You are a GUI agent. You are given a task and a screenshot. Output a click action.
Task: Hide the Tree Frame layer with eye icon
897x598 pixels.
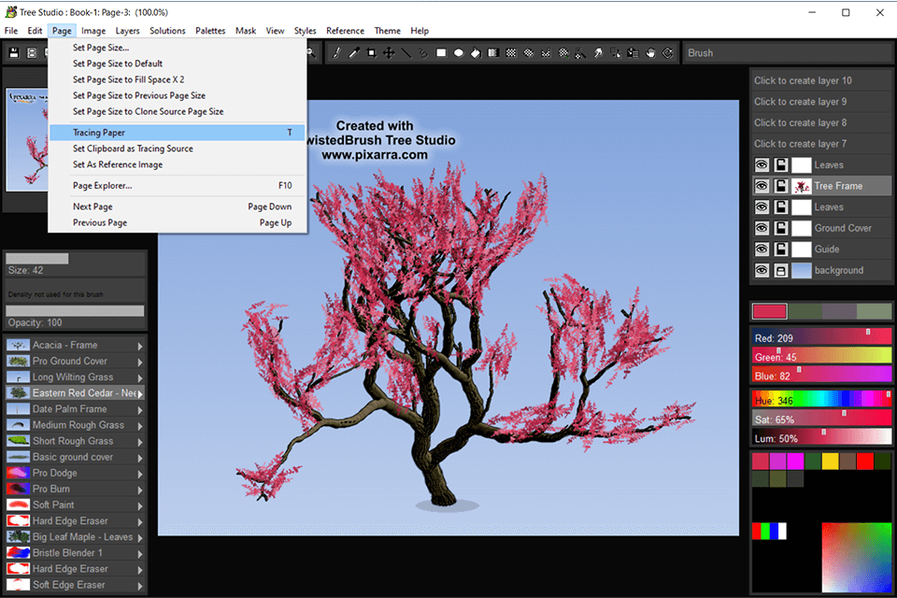[762, 186]
